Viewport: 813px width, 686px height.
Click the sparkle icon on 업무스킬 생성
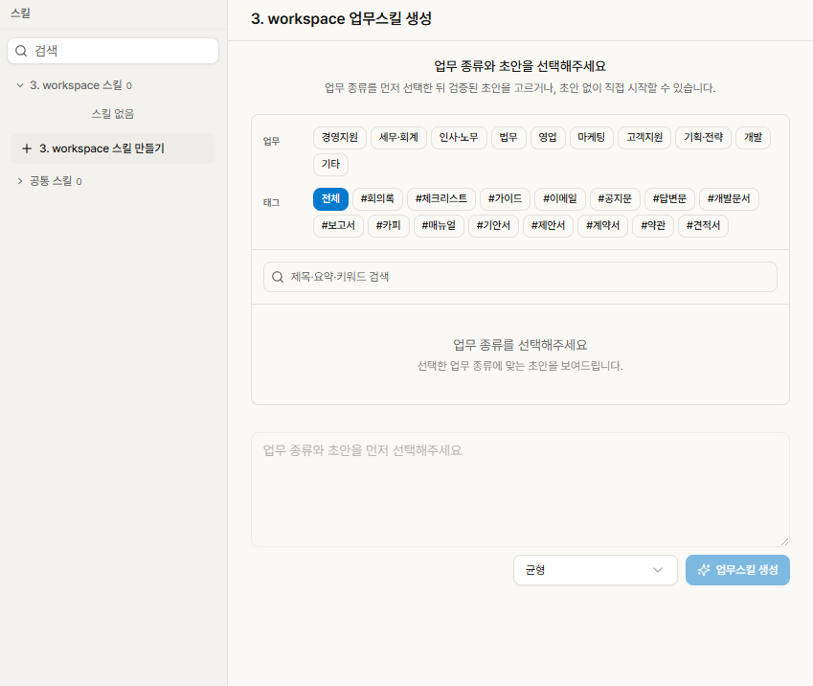(704, 570)
